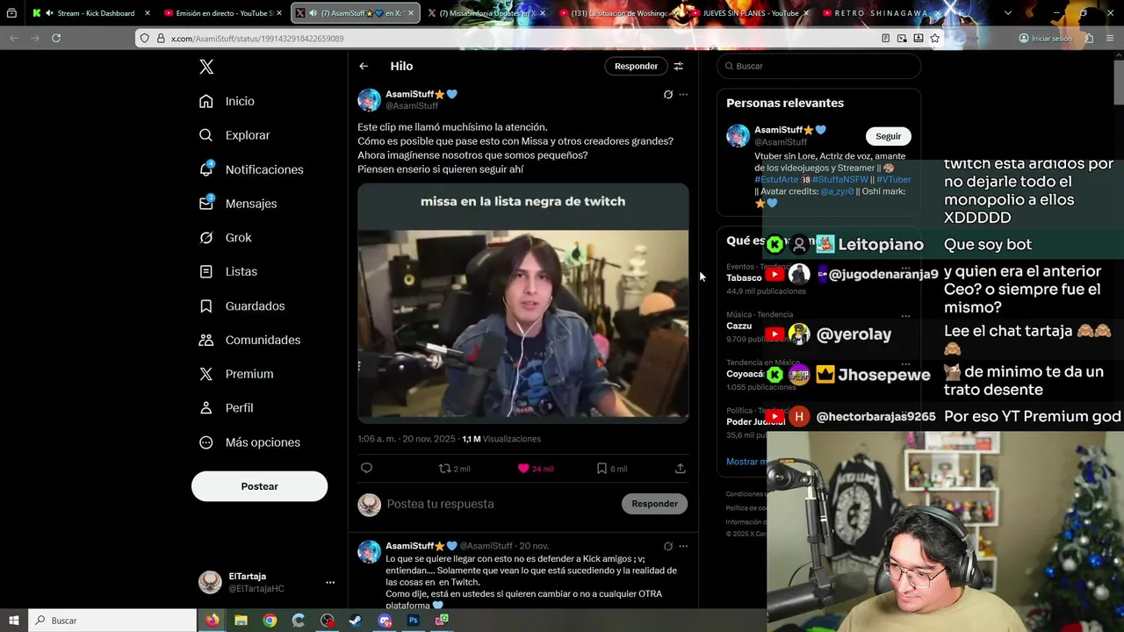
Task: Open more options on the 20 nov. reply
Action: pos(683,546)
